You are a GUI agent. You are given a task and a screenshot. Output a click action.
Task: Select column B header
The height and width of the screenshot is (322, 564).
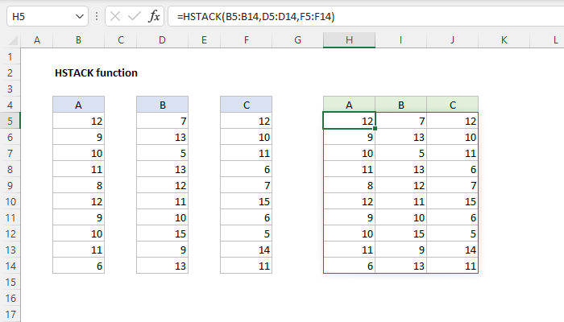point(78,40)
